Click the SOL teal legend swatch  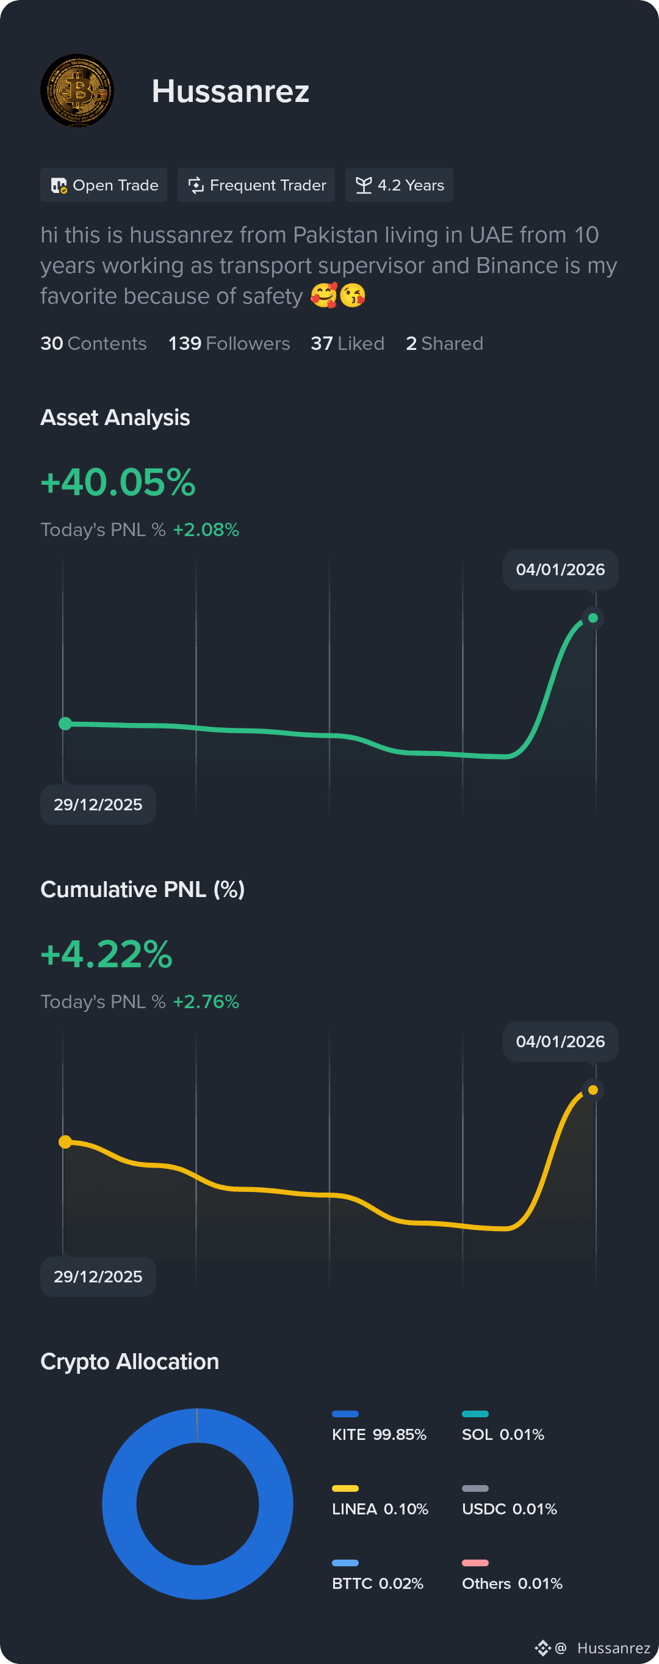tap(475, 1414)
